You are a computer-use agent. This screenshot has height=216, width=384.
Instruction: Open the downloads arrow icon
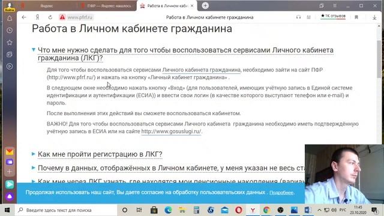[x=374, y=17]
